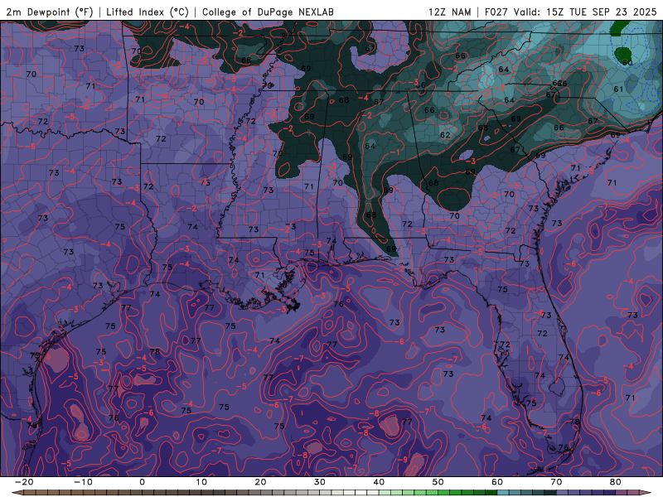Click the '50' colorbar scale label

(438, 482)
